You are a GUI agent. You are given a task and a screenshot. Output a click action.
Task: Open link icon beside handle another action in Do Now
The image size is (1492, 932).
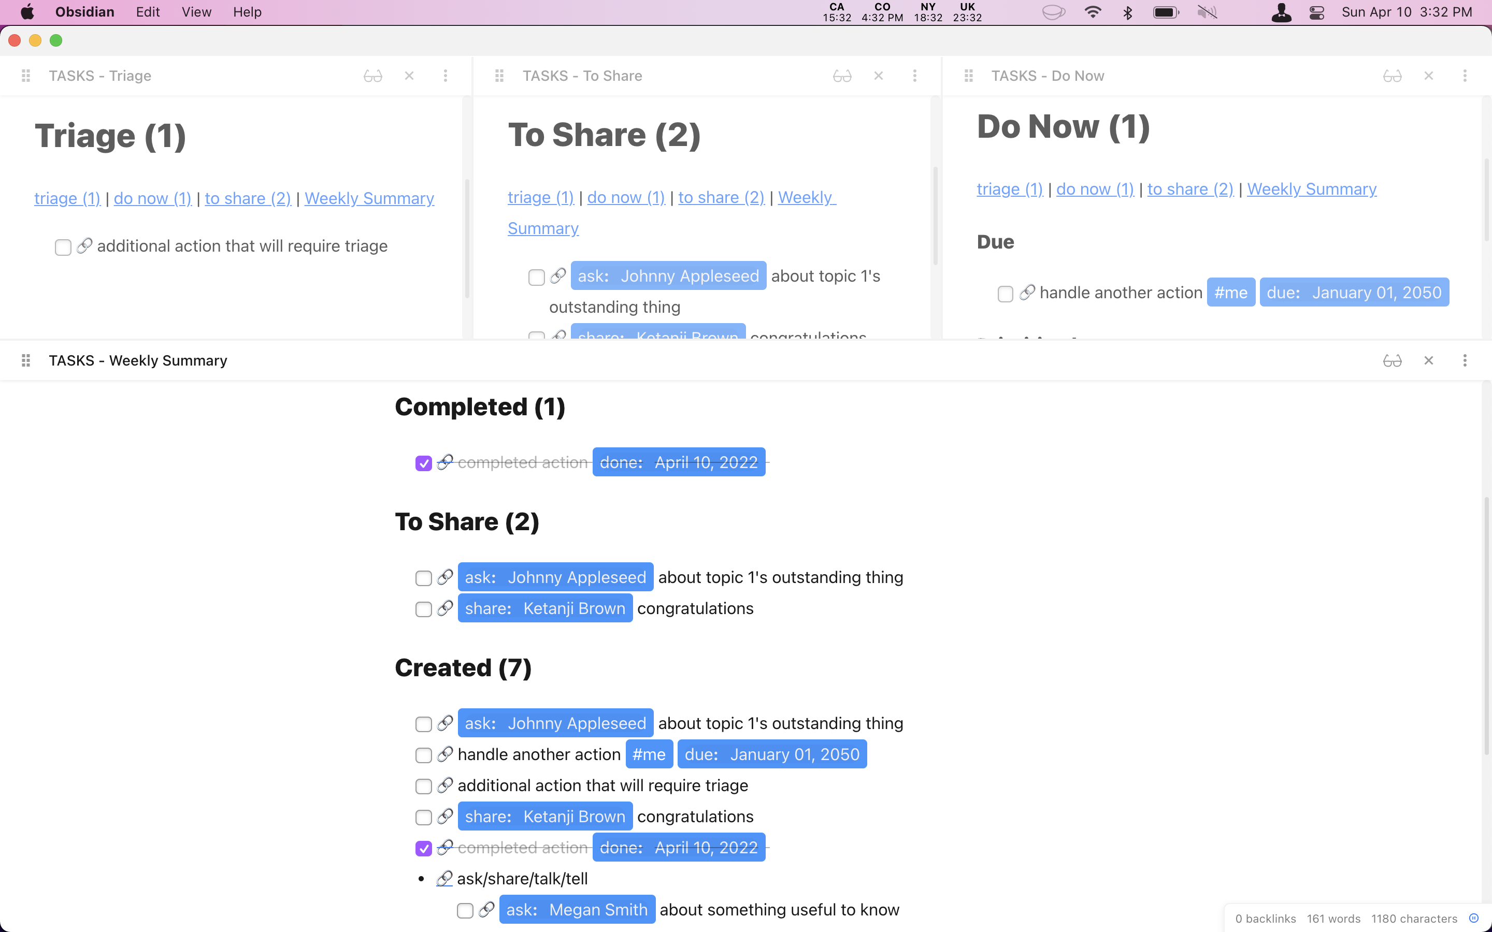point(1027,292)
